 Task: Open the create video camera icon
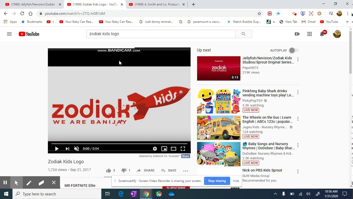297,34
